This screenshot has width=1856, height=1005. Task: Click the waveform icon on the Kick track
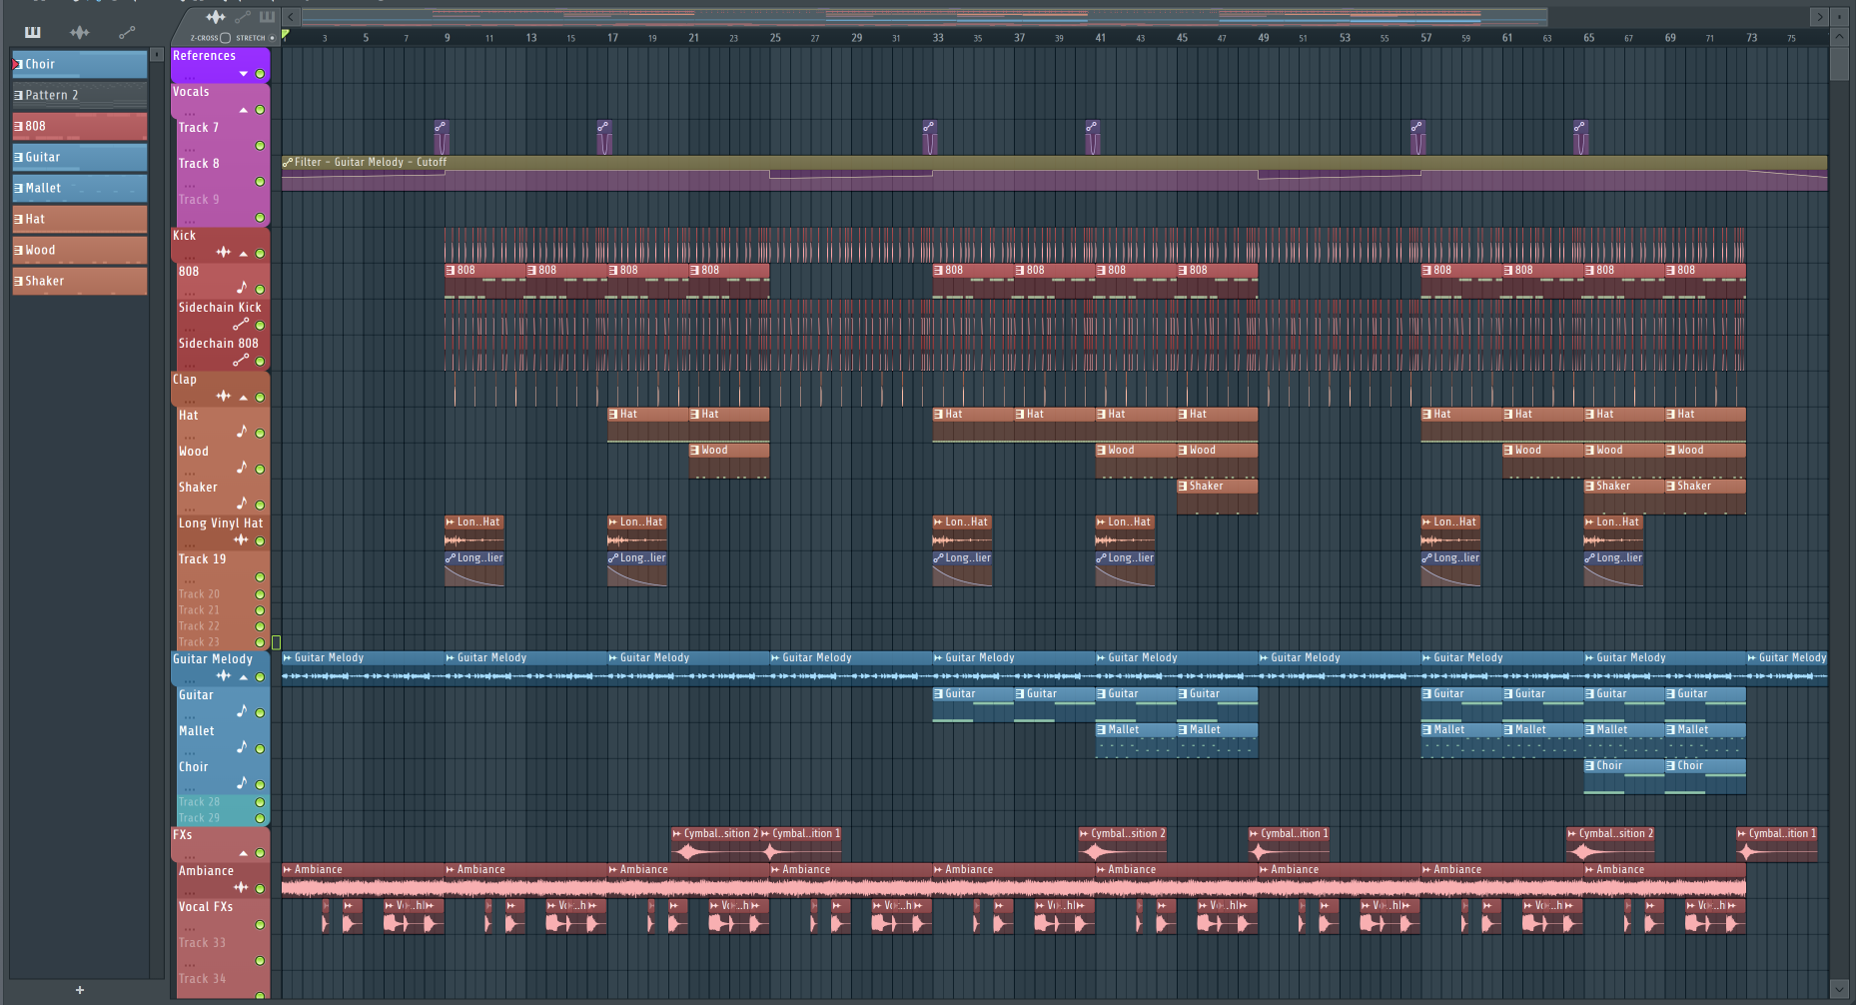click(x=224, y=253)
